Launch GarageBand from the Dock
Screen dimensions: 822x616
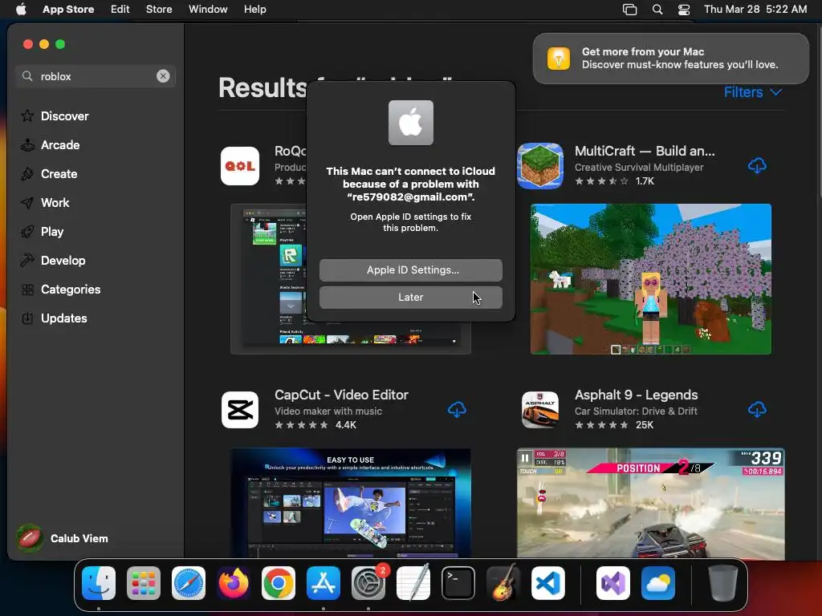point(503,583)
